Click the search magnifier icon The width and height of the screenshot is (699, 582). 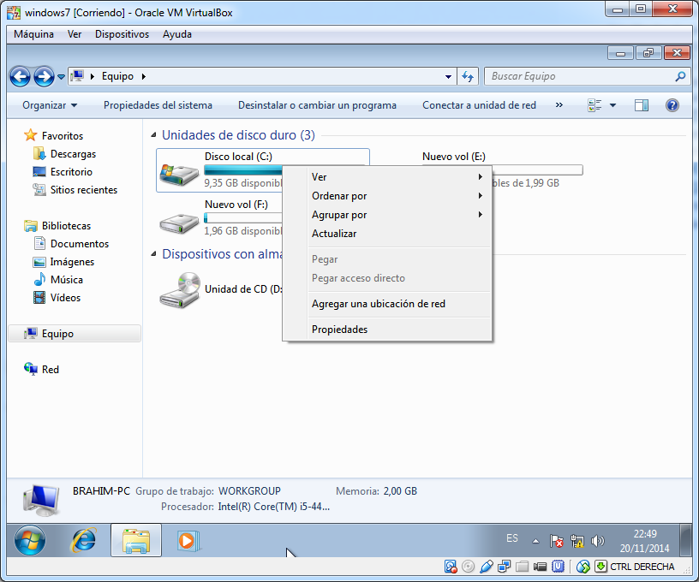pyautogui.click(x=680, y=76)
